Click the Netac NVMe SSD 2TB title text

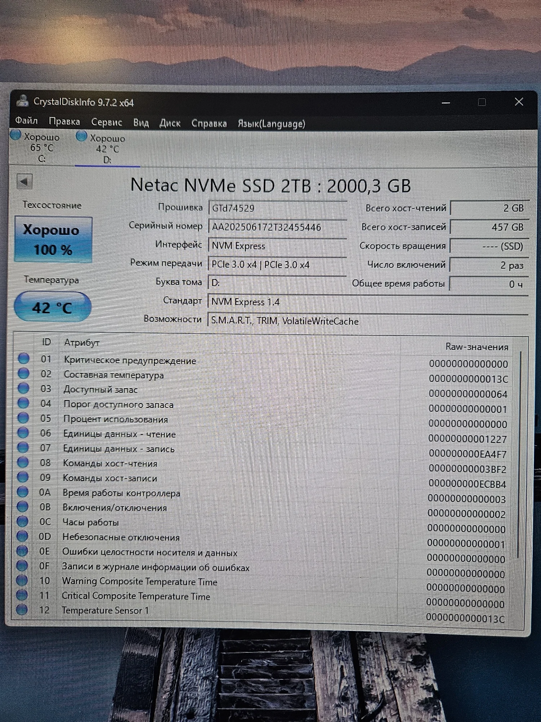270,186
